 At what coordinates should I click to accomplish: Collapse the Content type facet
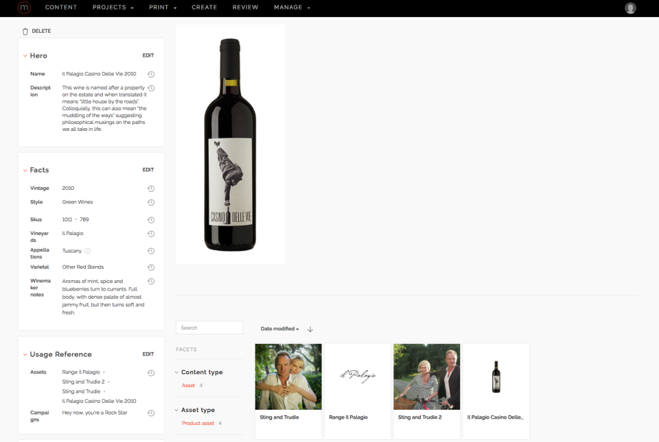point(176,372)
